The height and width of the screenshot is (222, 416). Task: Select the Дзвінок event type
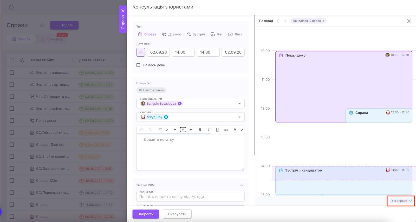point(171,34)
